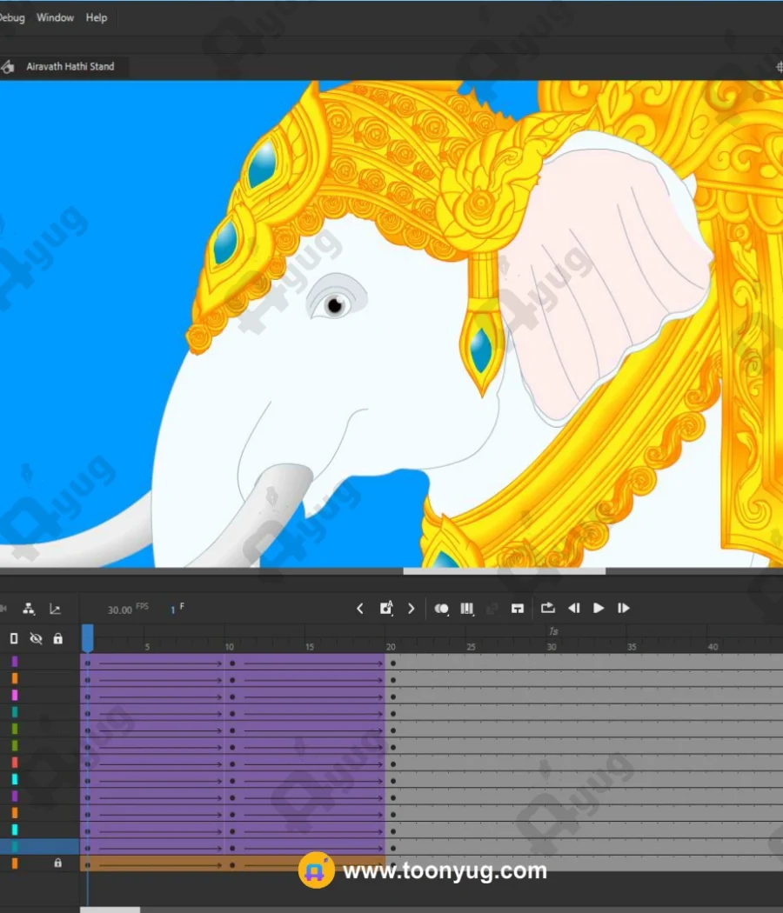Viewport: 783px width, 913px height.
Task: Click the Play button in timeline
Action: 599,609
